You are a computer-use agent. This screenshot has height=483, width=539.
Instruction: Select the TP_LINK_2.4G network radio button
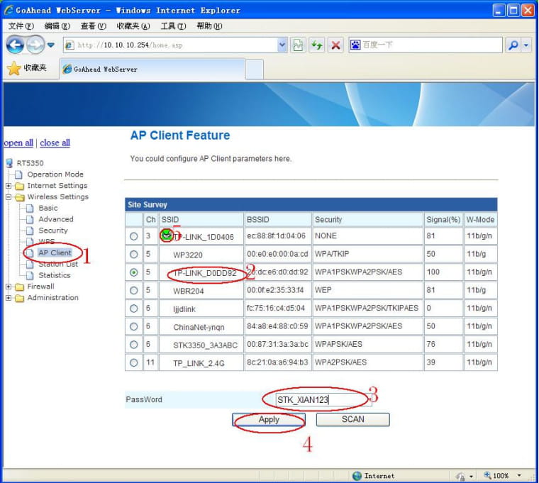click(x=134, y=362)
